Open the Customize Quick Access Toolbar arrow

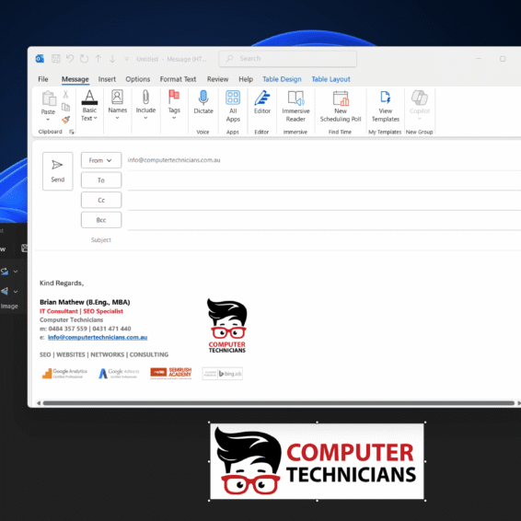tap(126, 59)
